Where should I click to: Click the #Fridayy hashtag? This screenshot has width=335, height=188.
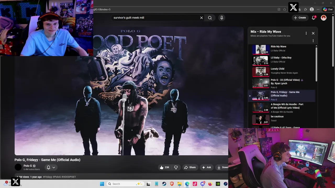[47, 177]
